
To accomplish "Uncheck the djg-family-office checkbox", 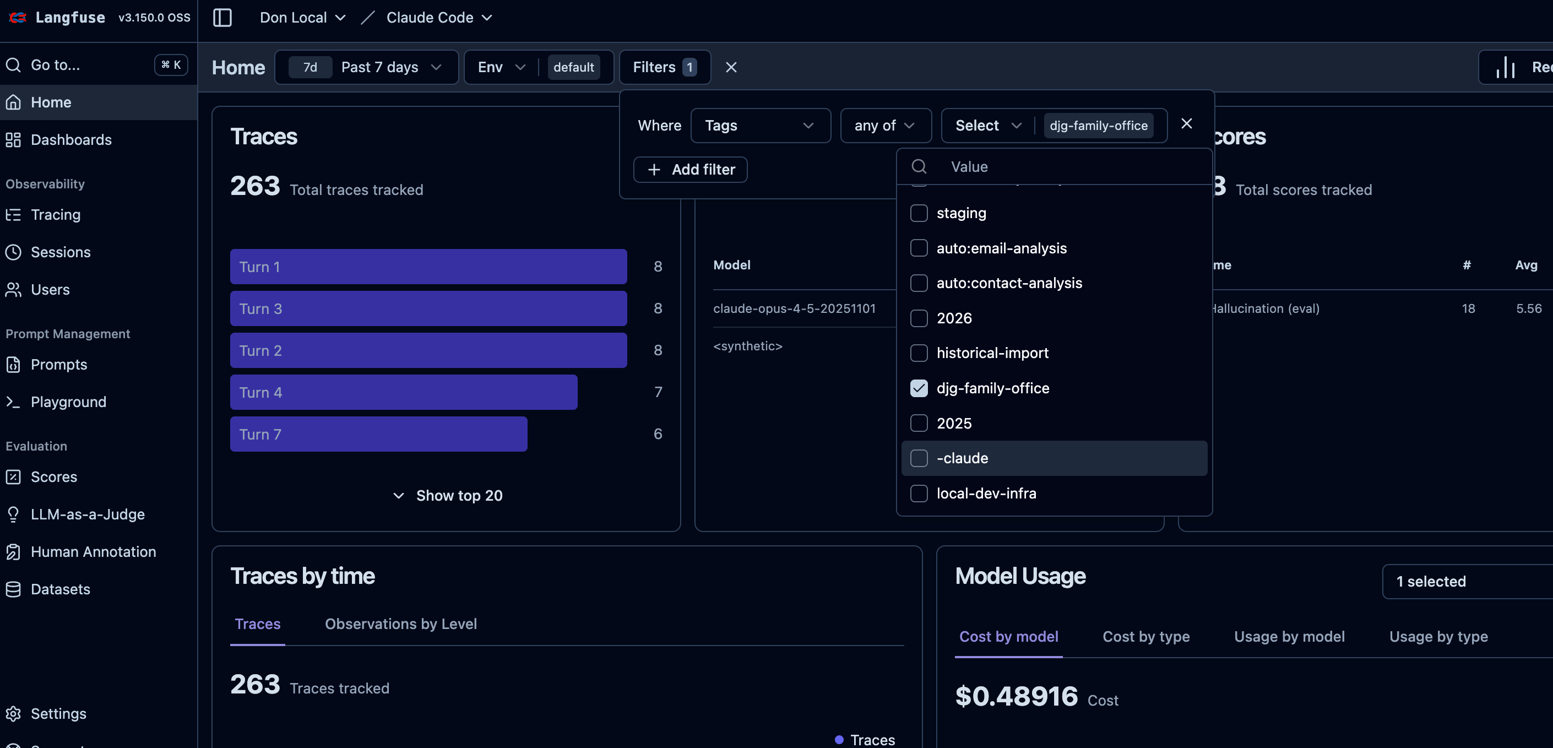I will (x=918, y=388).
